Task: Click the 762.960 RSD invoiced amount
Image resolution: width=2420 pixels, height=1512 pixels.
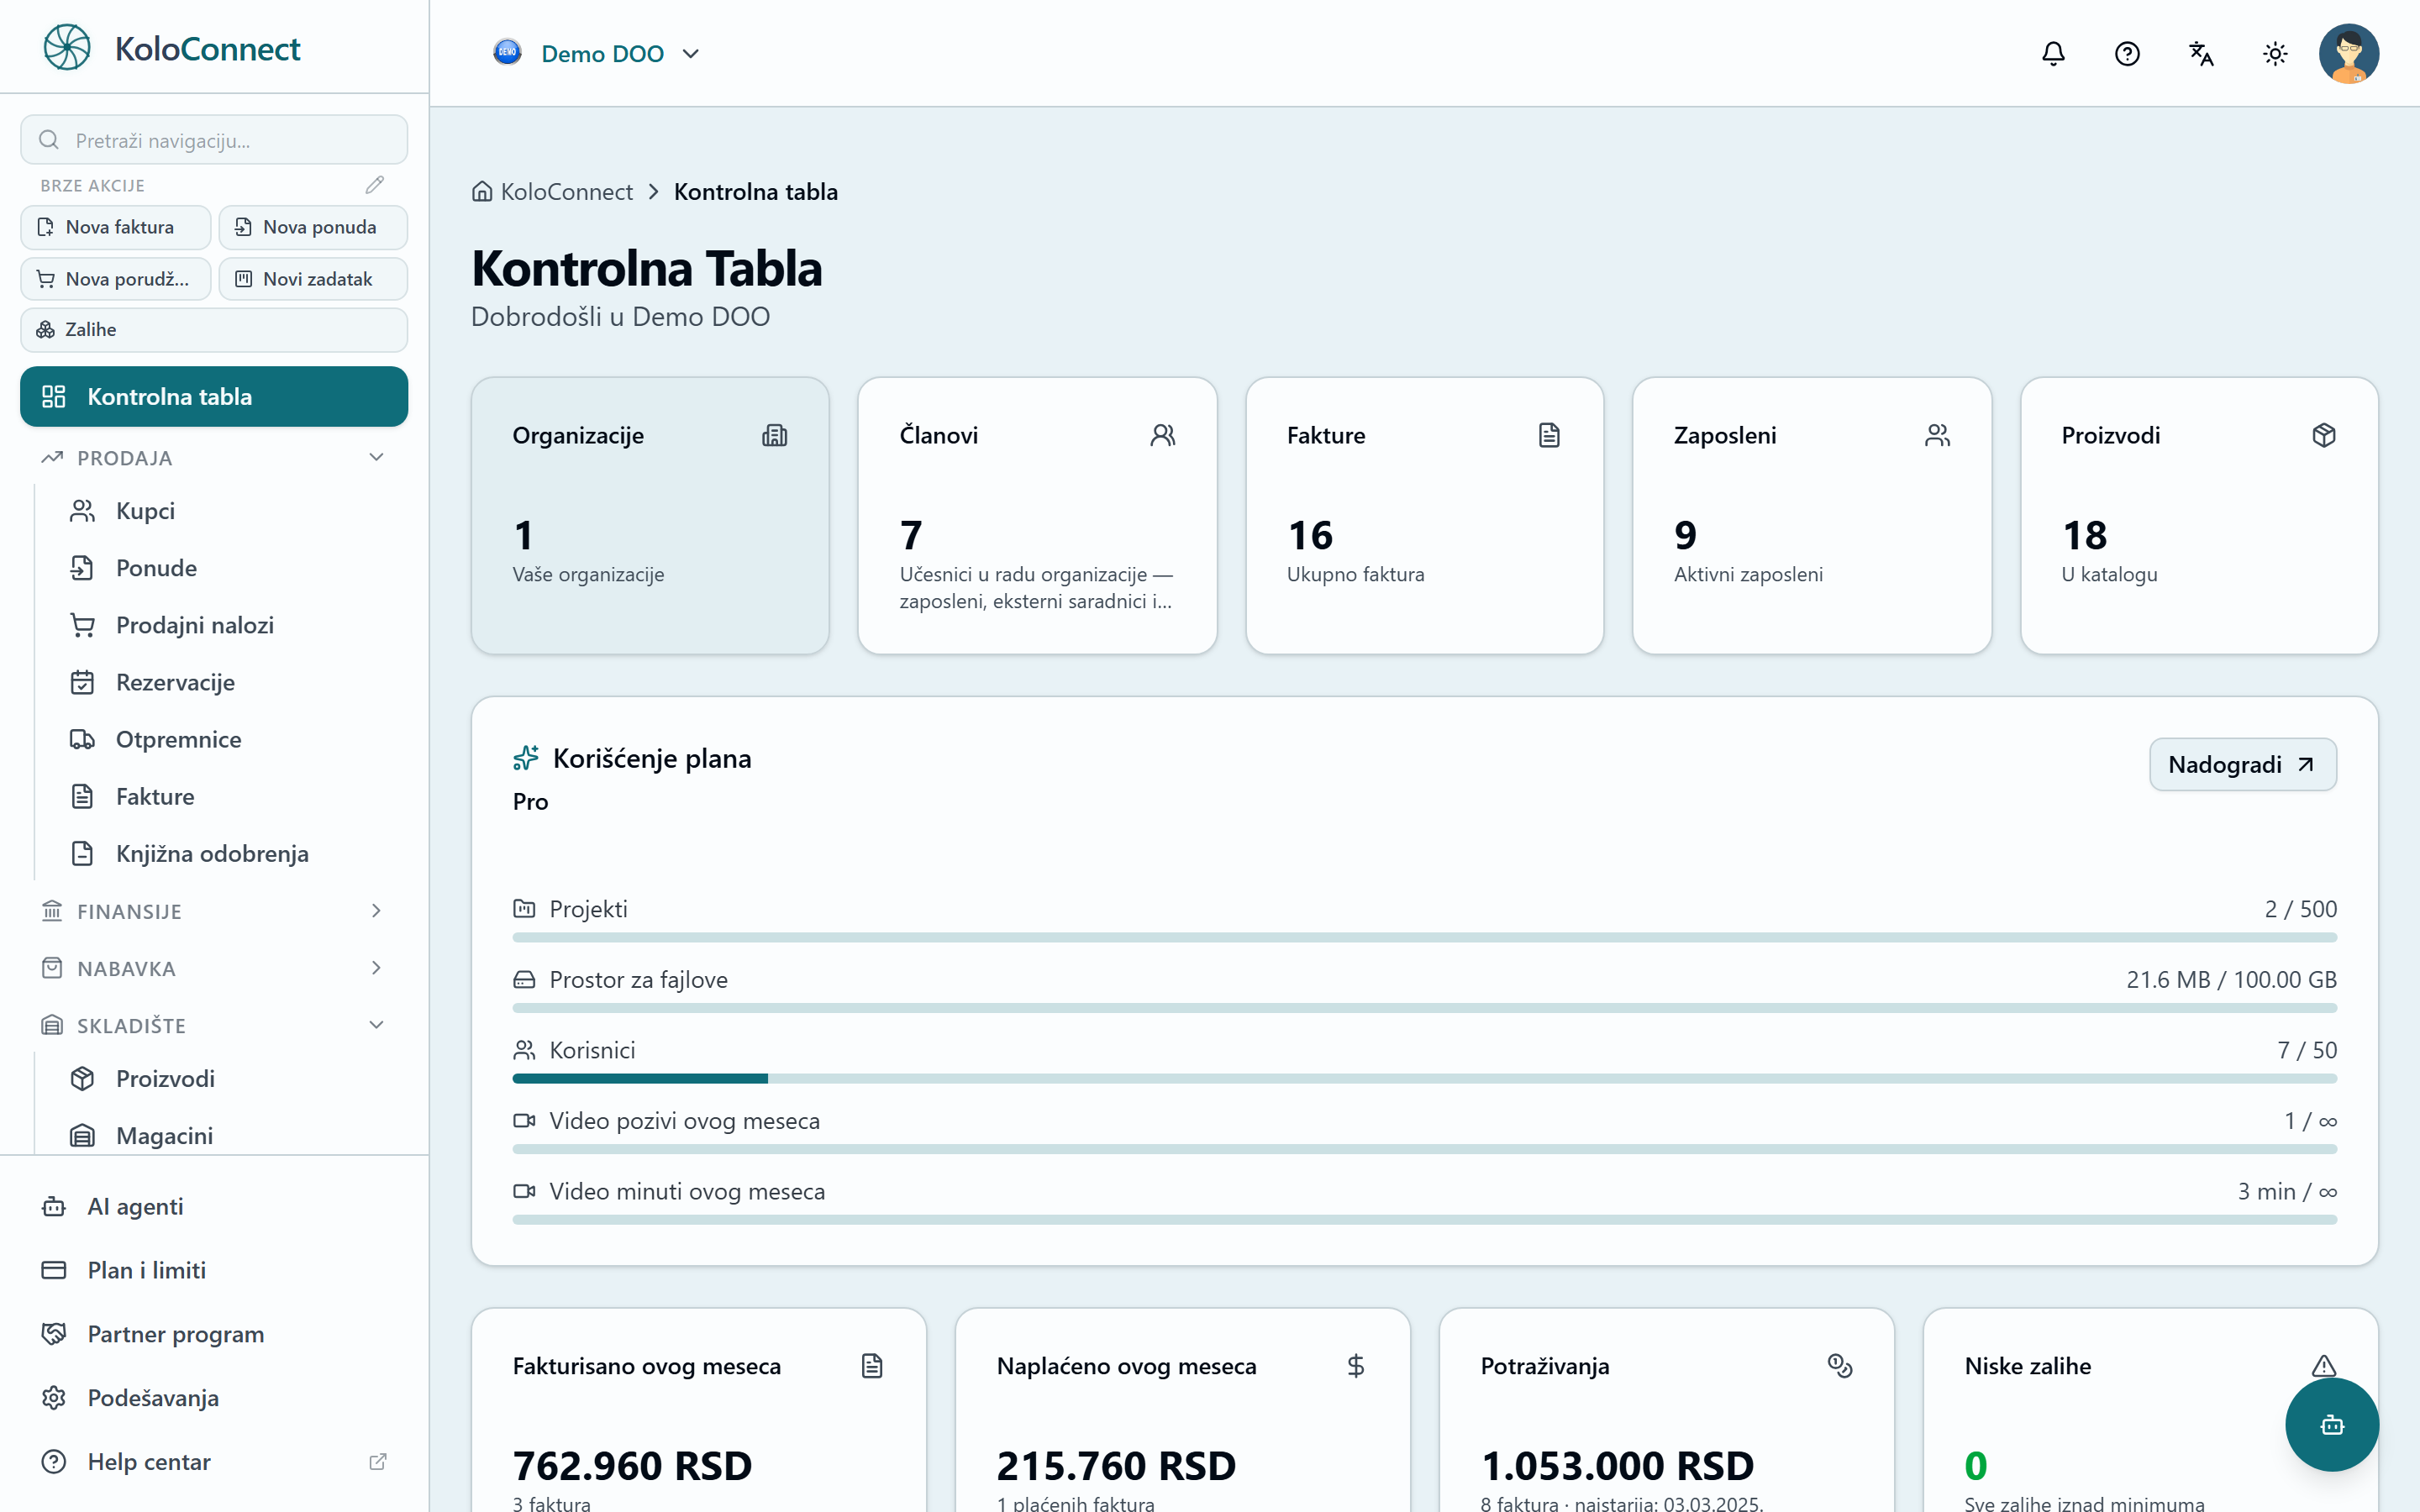Action: click(x=632, y=1466)
